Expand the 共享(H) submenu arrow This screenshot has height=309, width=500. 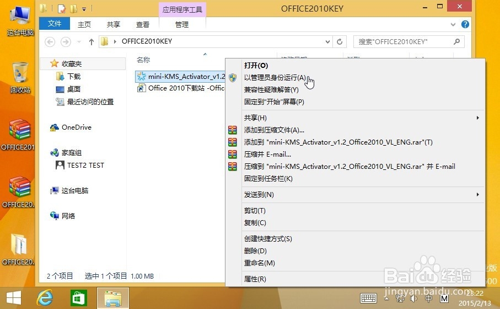478,118
